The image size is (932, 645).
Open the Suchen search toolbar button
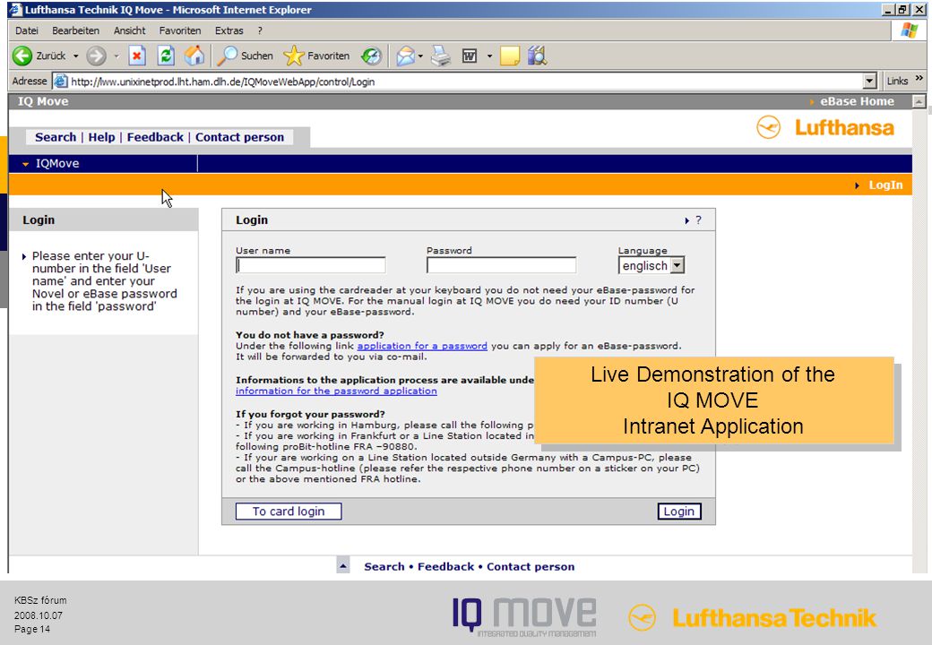pos(245,56)
